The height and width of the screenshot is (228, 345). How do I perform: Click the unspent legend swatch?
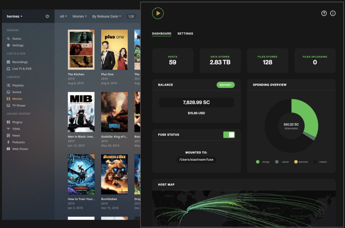click(x=315, y=162)
